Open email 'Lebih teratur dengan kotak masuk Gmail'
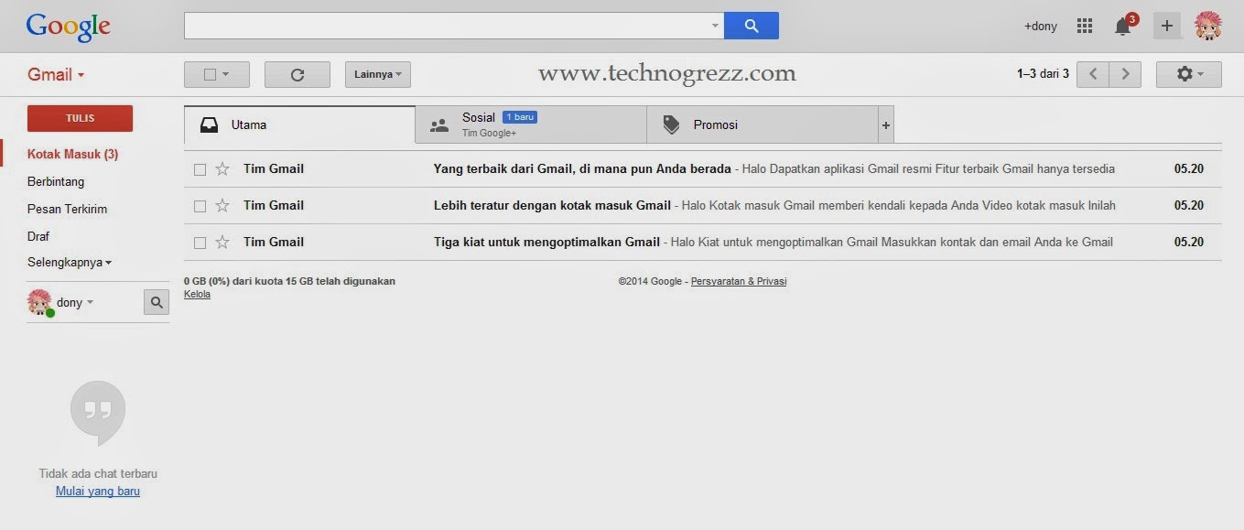This screenshot has width=1244, height=530. point(702,205)
